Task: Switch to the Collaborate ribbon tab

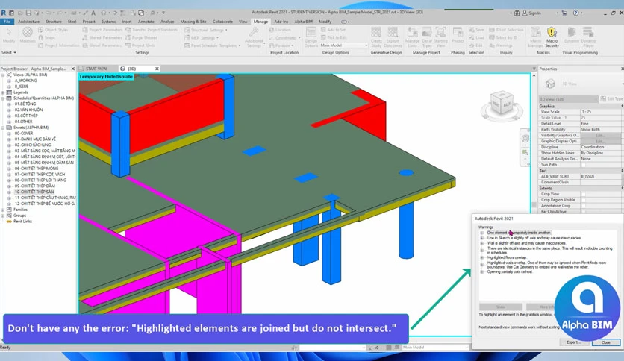Action: point(222,22)
